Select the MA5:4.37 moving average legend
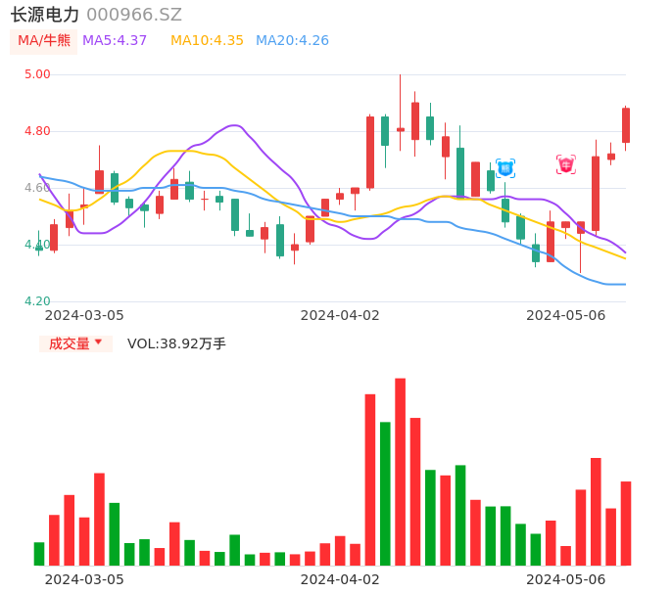The image size is (672, 593). pyautogui.click(x=115, y=40)
